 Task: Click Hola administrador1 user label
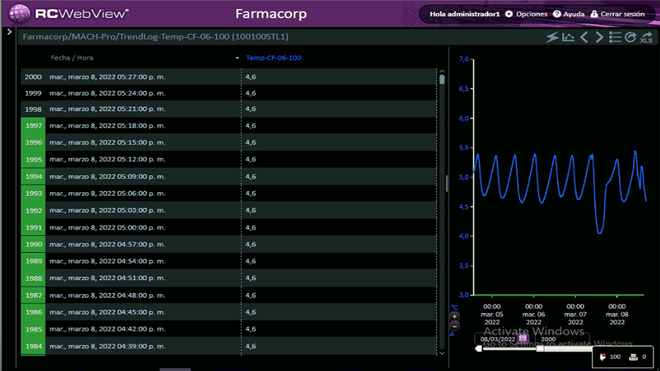click(x=464, y=14)
